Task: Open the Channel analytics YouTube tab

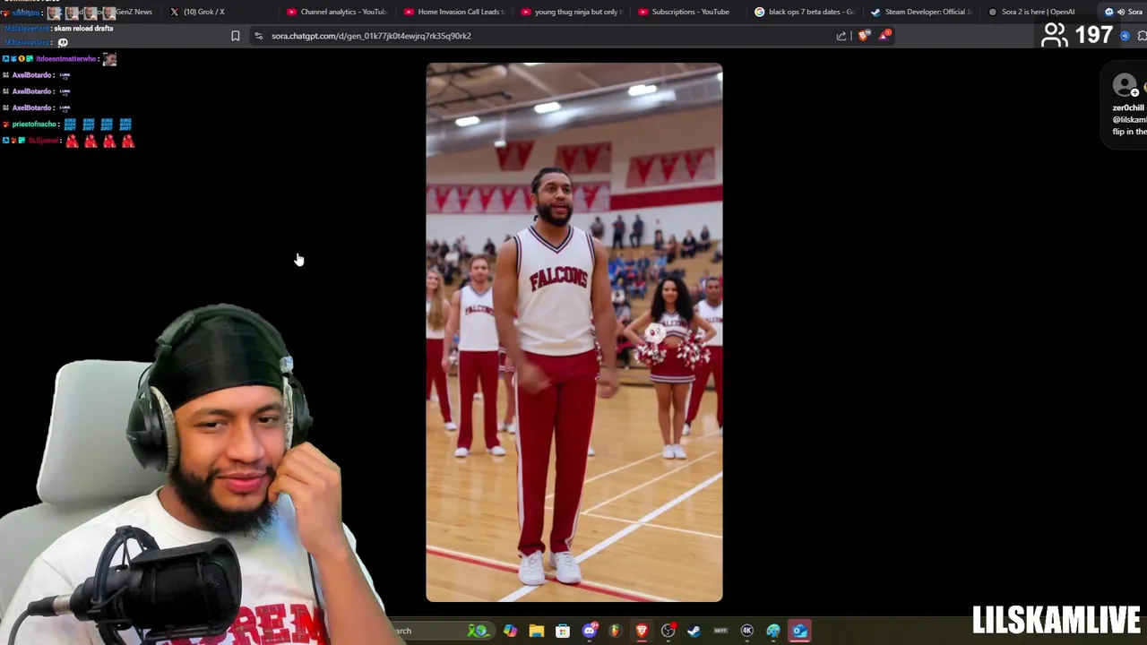Action: pos(338,12)
